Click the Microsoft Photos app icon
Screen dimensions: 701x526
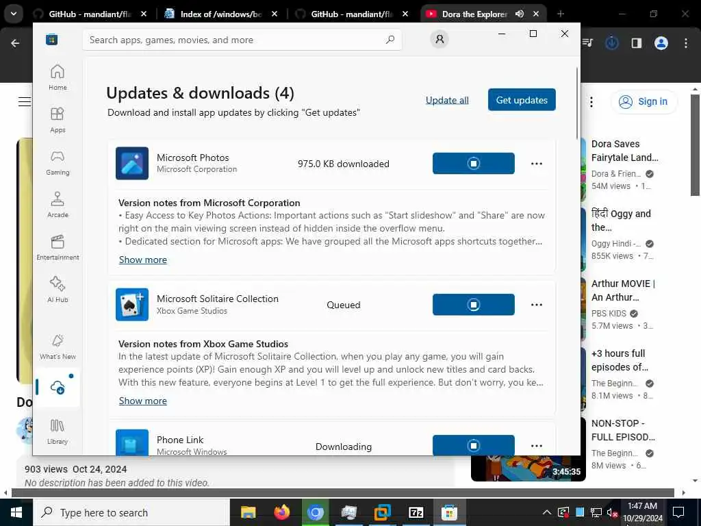pos(132,163)
